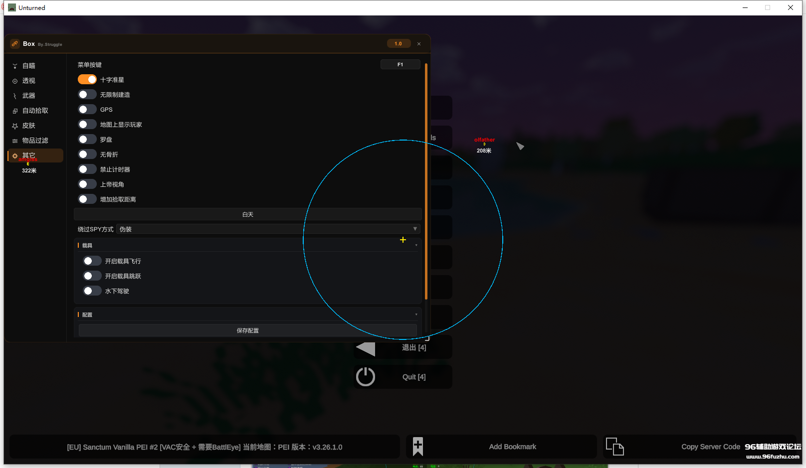Enable the 增加拾取距离 toggle

coord(87,199)
